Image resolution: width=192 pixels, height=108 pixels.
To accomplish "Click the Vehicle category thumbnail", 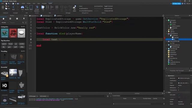I will coord(13,33).
